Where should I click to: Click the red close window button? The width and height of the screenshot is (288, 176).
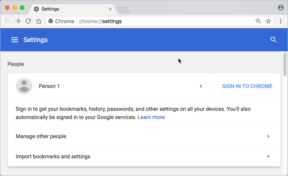coord(7,8)
